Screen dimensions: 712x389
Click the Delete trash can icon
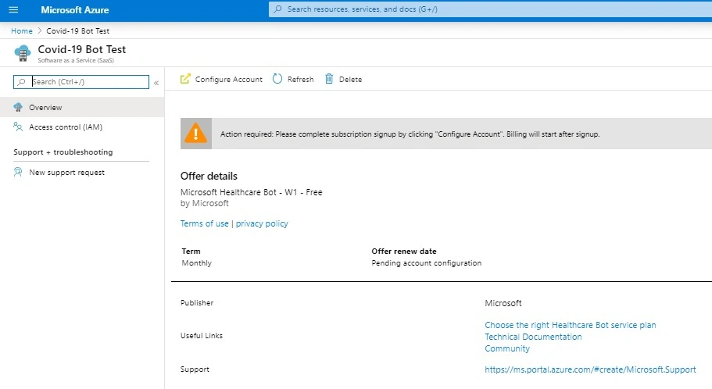coord(329,79)
